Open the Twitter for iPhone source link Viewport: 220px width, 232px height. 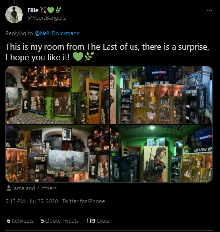tap(84, 201)
